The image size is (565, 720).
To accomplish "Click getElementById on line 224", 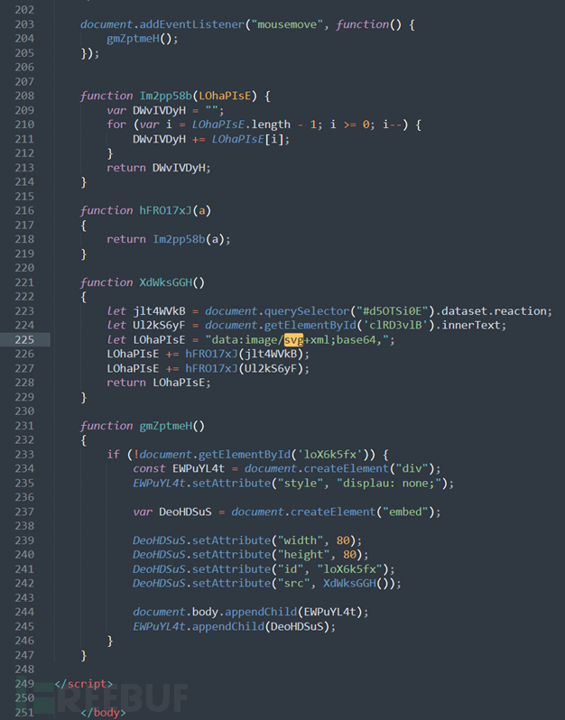I will pyautogui.click(x=310, y=325).
